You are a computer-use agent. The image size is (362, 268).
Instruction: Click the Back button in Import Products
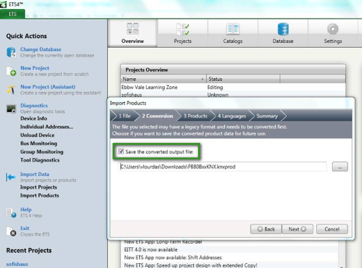266,229
